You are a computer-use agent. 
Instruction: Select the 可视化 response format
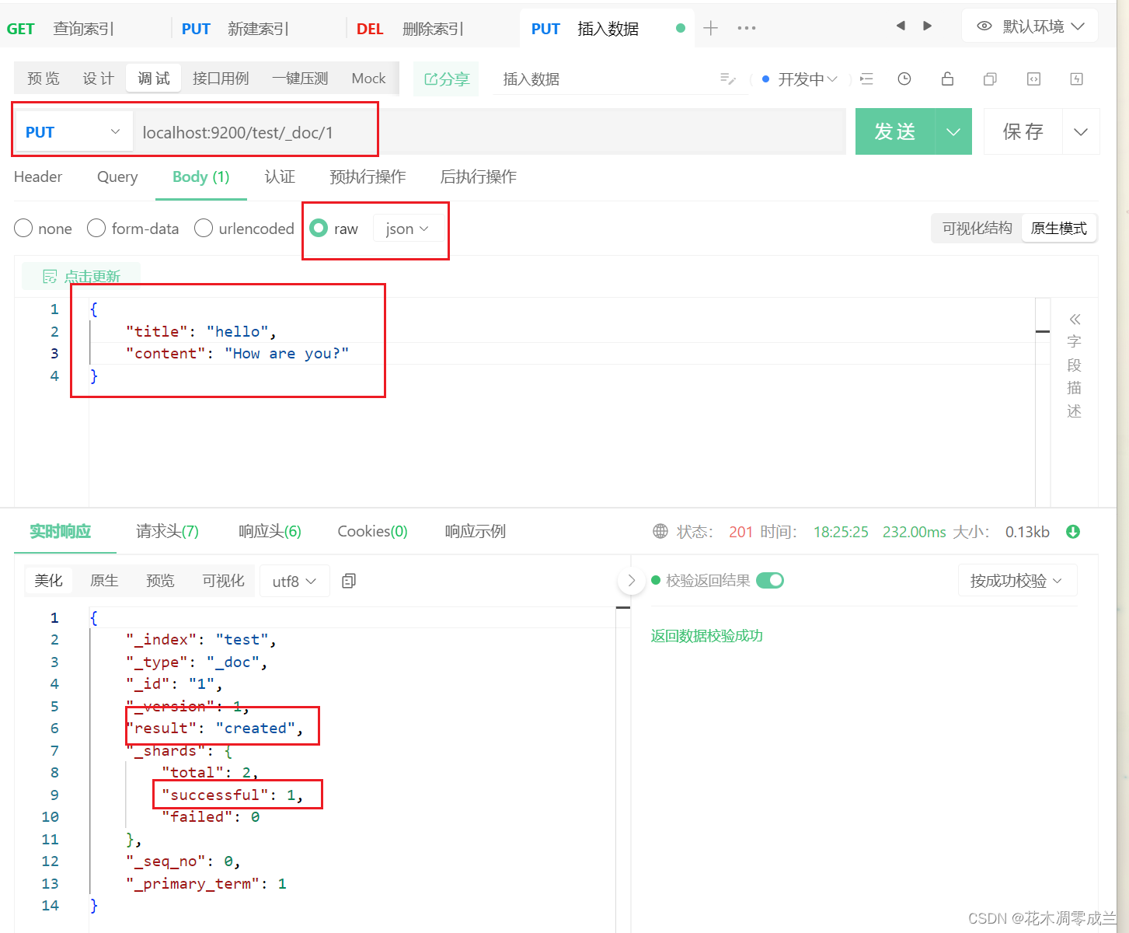[223, 581]
